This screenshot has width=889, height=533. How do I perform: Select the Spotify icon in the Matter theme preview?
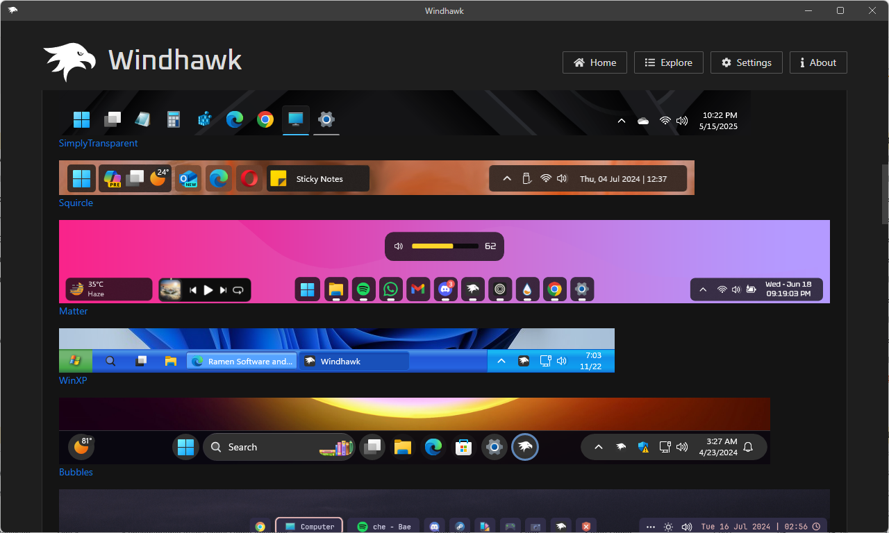tap(363, 289)
